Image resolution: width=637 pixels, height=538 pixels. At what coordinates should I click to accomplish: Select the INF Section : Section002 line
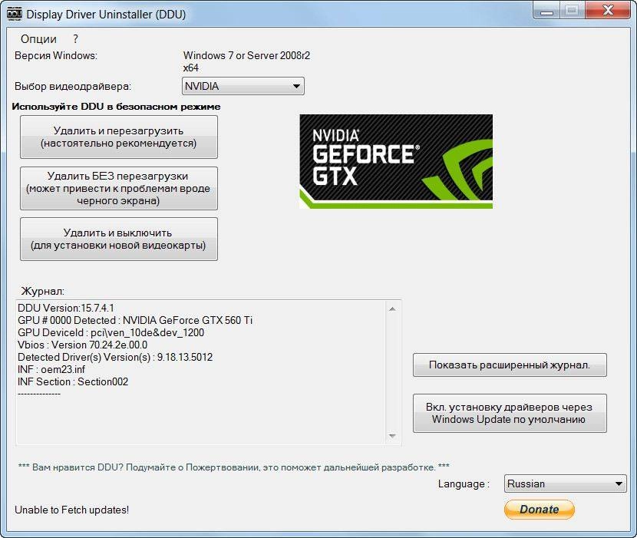click(x=73, y=381)
